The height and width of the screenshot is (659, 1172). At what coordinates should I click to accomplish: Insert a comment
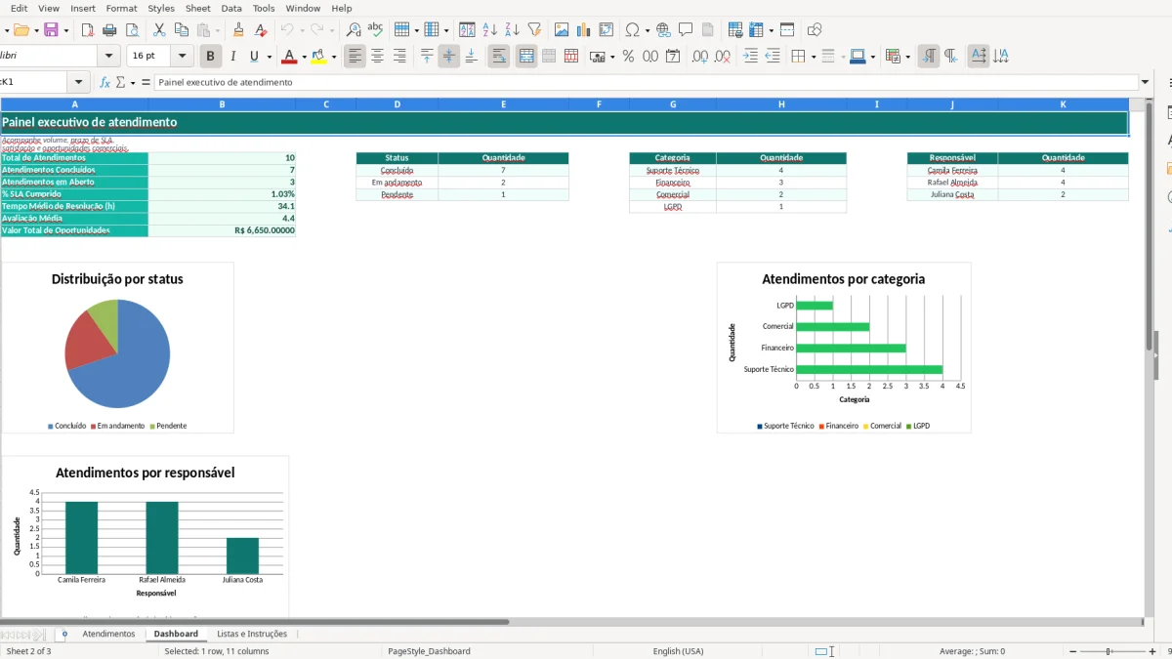click(686, 30)
